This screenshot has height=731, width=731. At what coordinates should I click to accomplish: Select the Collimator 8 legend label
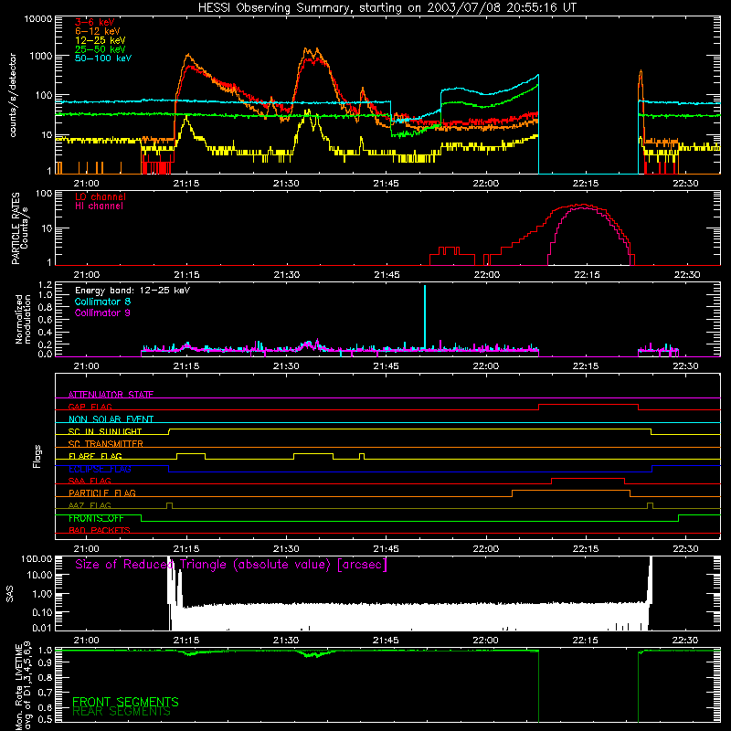click(102, 302)
